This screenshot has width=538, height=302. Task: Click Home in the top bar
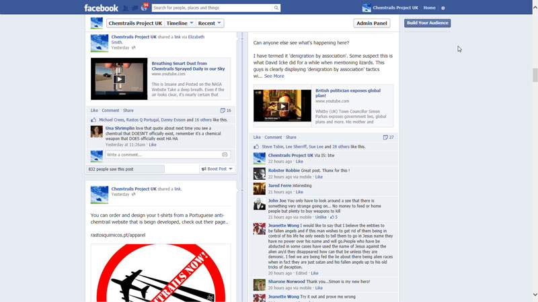point(429,8)
